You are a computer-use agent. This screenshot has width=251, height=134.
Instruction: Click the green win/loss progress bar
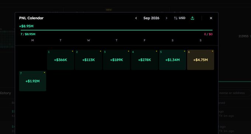[117, 30]
